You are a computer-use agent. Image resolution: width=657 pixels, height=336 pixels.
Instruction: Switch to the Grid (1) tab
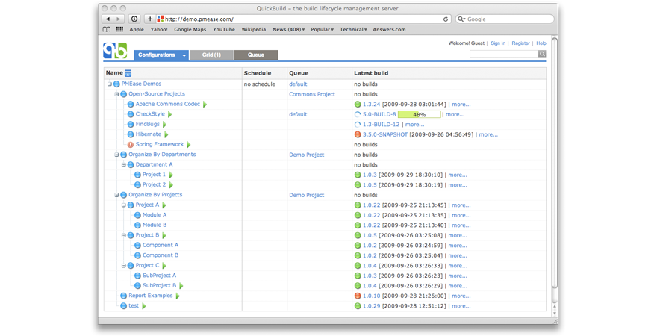click(211, 55)
